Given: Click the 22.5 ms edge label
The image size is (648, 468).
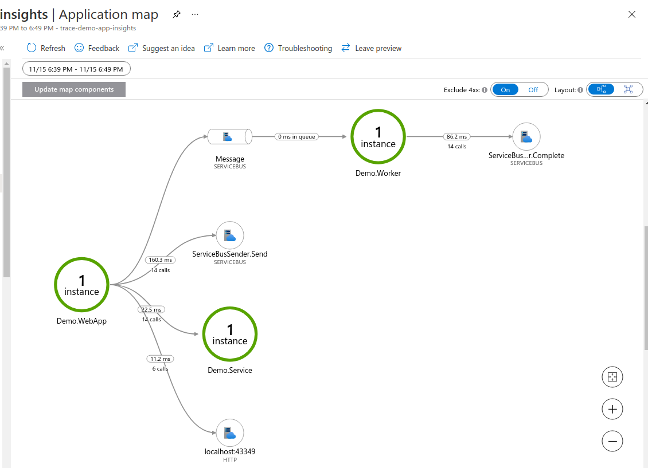Looking at the screenshot, I should tap(151, 309).
